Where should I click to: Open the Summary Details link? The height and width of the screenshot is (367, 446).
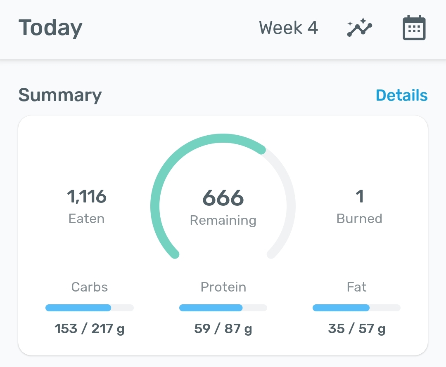pyautogui.click(x=401, y=95)
